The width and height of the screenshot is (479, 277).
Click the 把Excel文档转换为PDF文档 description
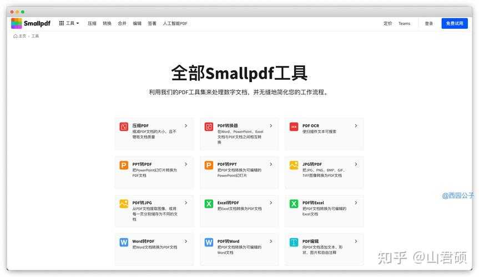pos(240,209)
